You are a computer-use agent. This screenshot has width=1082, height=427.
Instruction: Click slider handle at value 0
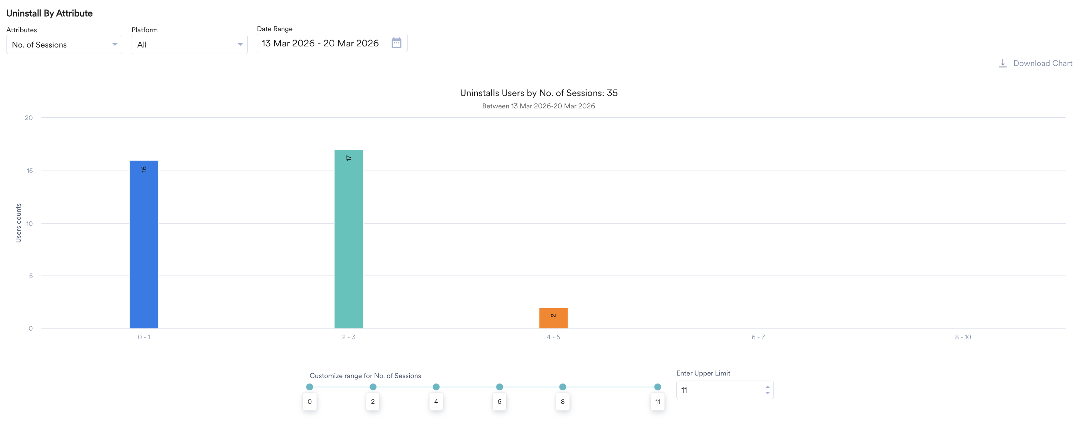[x=310, y=387]
